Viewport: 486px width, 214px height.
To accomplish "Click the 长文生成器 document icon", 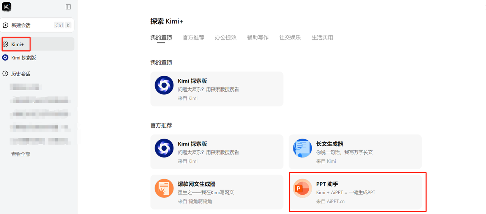I will click(303, 148).
